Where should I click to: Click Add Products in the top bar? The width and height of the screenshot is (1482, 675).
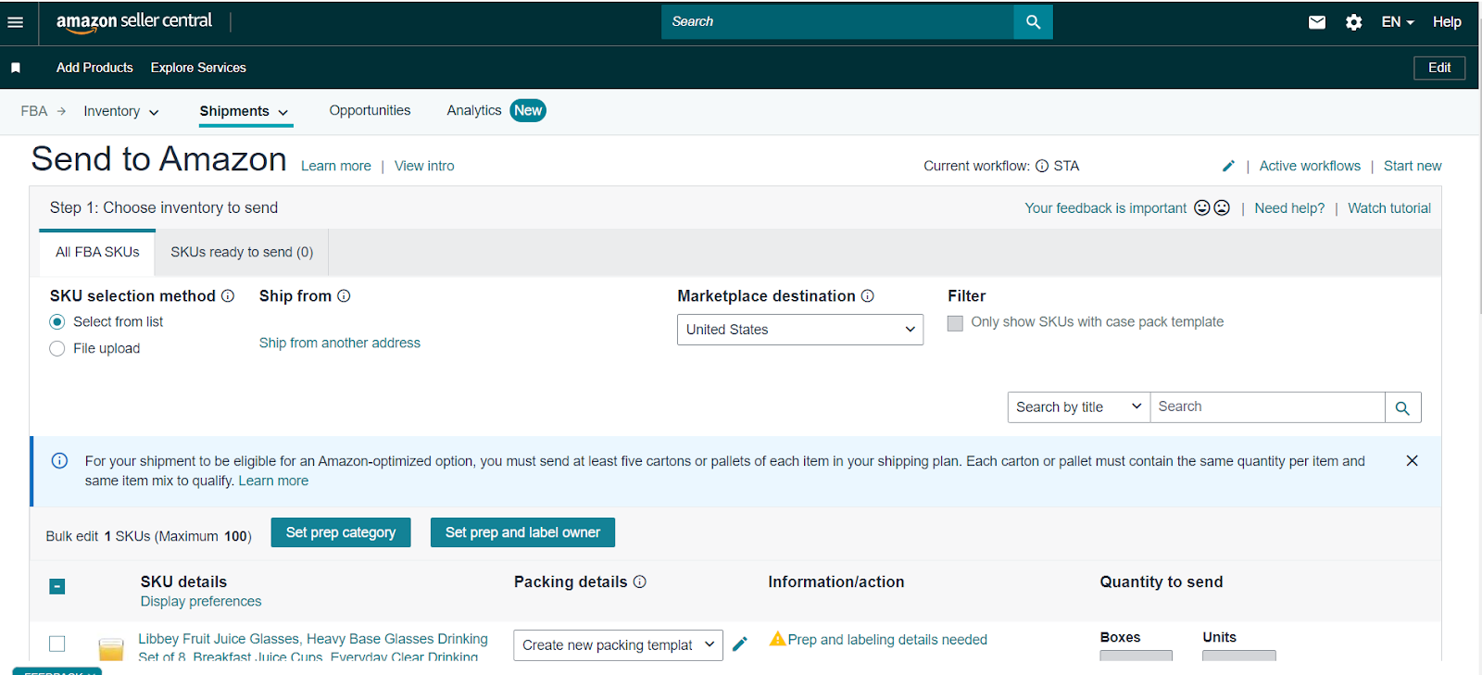[94, 68]
